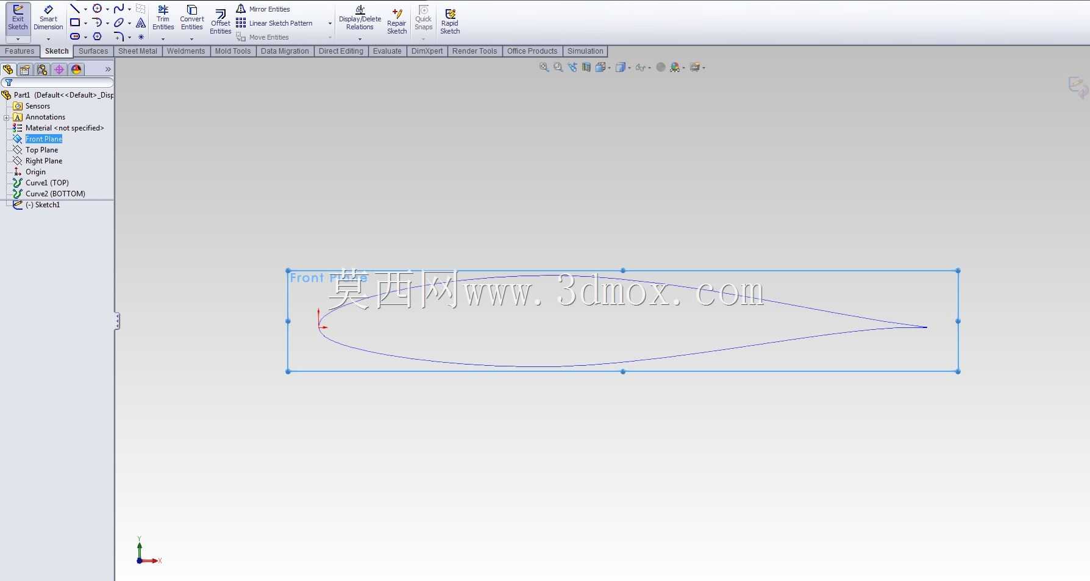The height and width of the screenshot is (581, 1090).
Task: Open Display/Delete Relations dropdown arrow
Action: click(x=360, y=39)
